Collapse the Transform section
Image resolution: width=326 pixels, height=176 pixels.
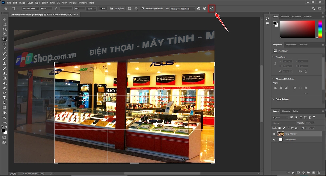click(273, 57)
